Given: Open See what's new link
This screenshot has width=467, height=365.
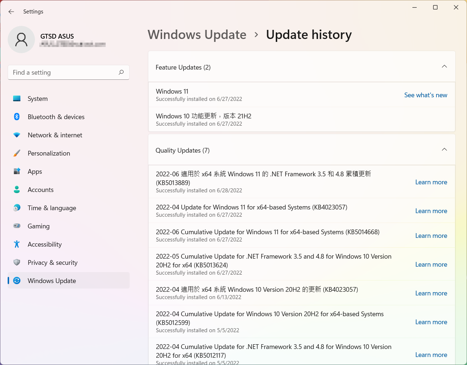Looking at the screenshot, I should (x=425, y=95).
